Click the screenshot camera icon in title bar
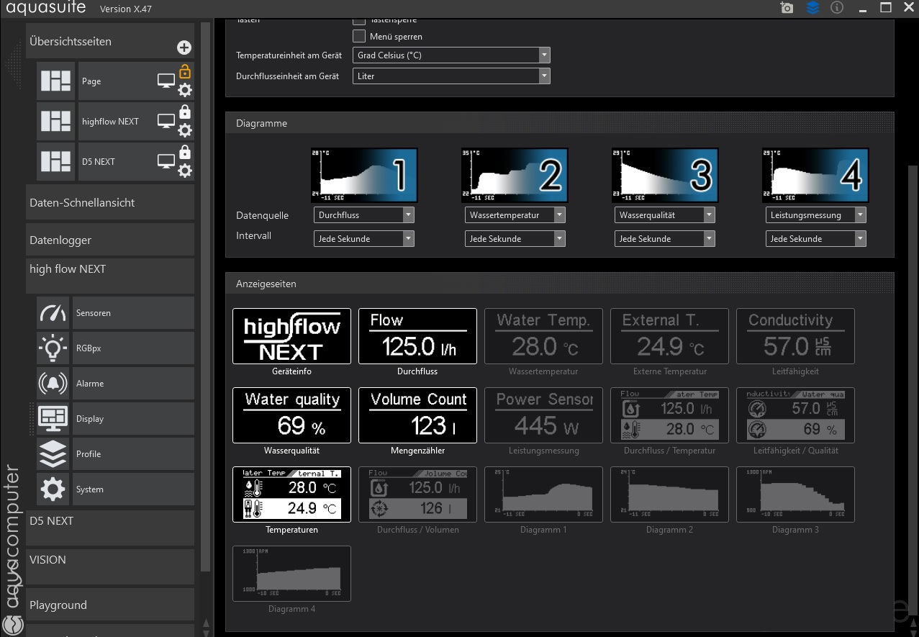919x637 pixels. [787, 8]
